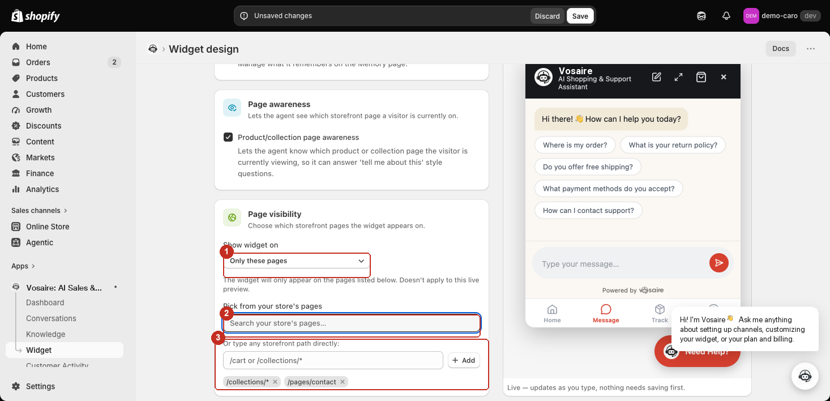Viewport: 830px width, 401px height.
Task: Focus the Search your store's pages field
Action: [352, 323]
